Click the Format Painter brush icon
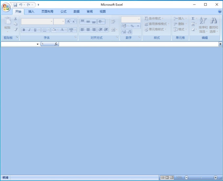 (16, 30)
